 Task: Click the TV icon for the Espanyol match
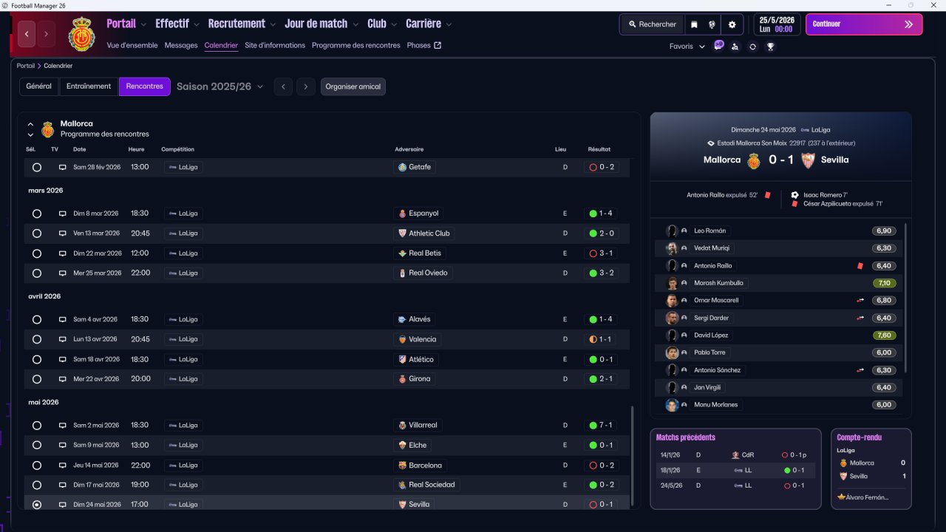63,214
